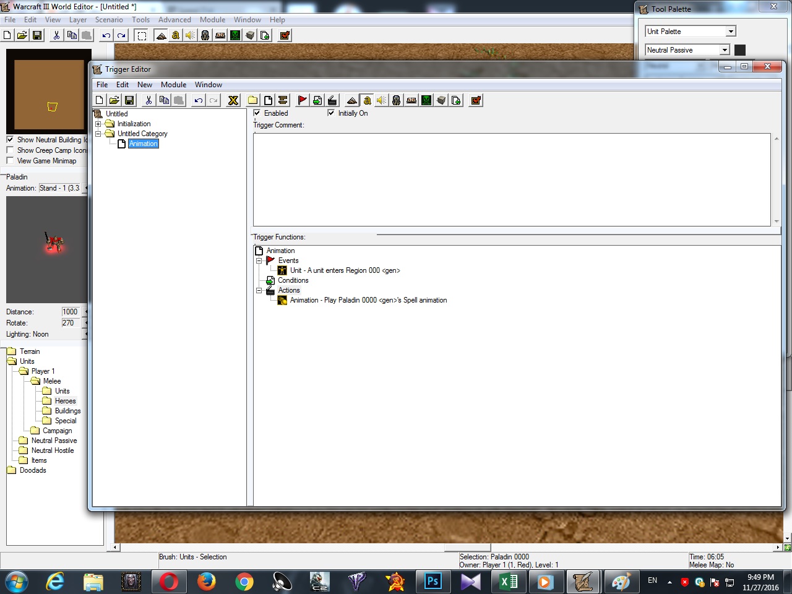Select the Conditions node
This screenshot has height=594, width=792.
[293, 280]
